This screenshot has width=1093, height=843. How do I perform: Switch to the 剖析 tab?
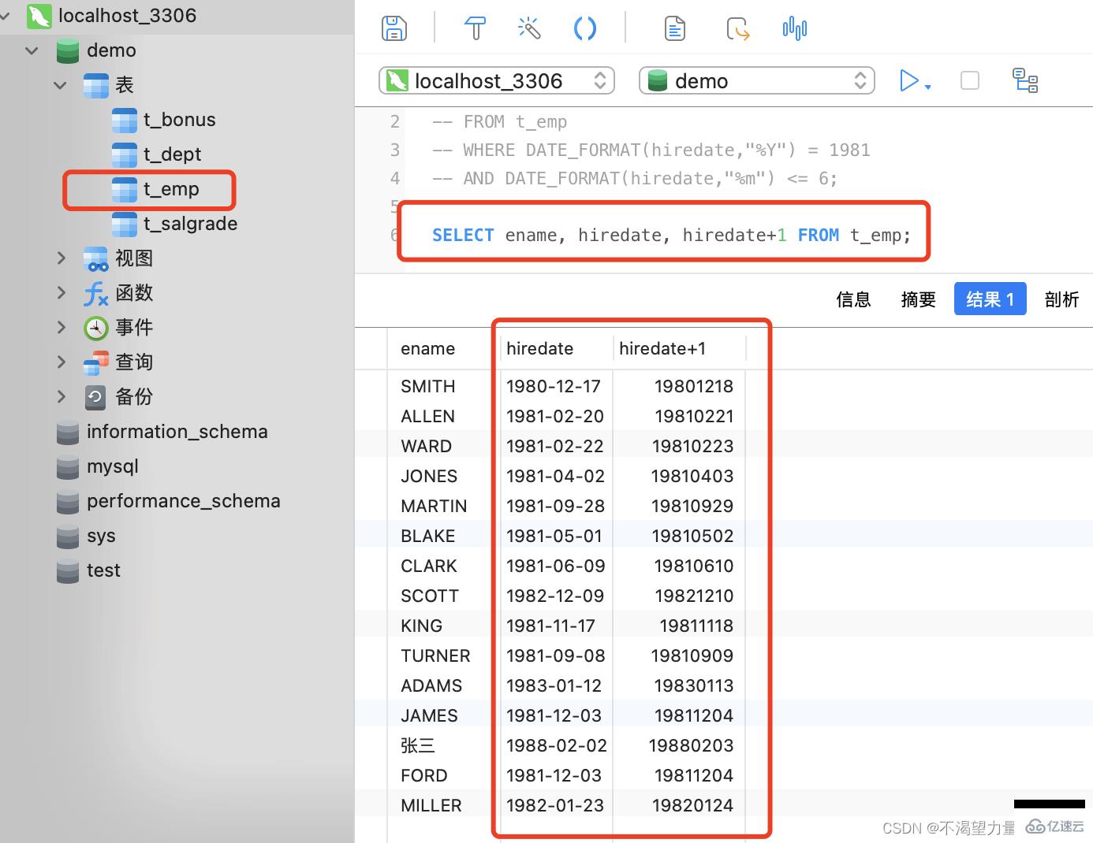pos(1061,299)
